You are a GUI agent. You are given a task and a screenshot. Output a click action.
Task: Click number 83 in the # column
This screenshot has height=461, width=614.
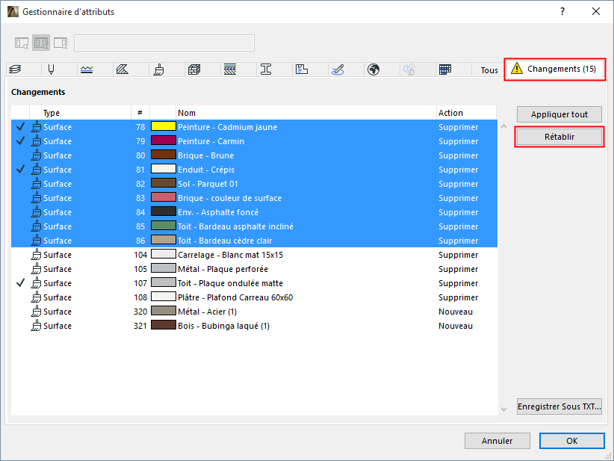(140, 198)
